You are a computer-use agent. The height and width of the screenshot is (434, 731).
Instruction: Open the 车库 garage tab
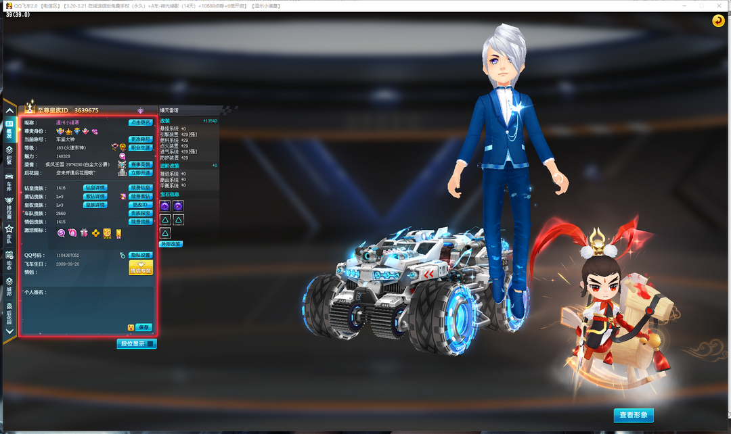(9, 182)
